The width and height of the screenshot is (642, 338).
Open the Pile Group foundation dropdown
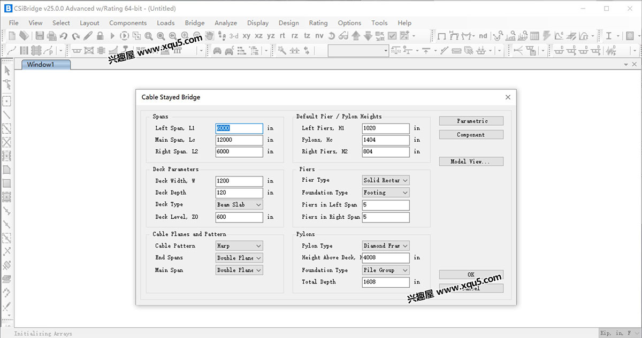tap(386, 270)
